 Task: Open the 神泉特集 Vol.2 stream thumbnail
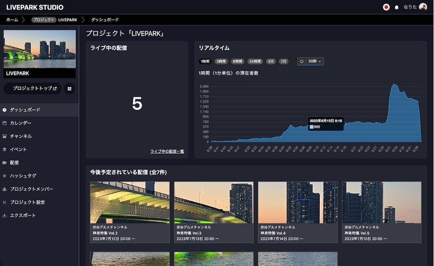[130, 202]
